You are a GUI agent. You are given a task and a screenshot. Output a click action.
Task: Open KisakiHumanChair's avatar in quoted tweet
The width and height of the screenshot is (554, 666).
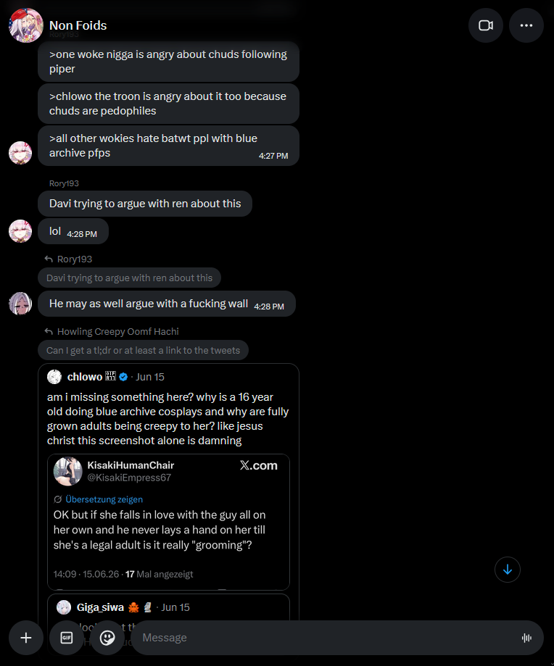[67, 471]
